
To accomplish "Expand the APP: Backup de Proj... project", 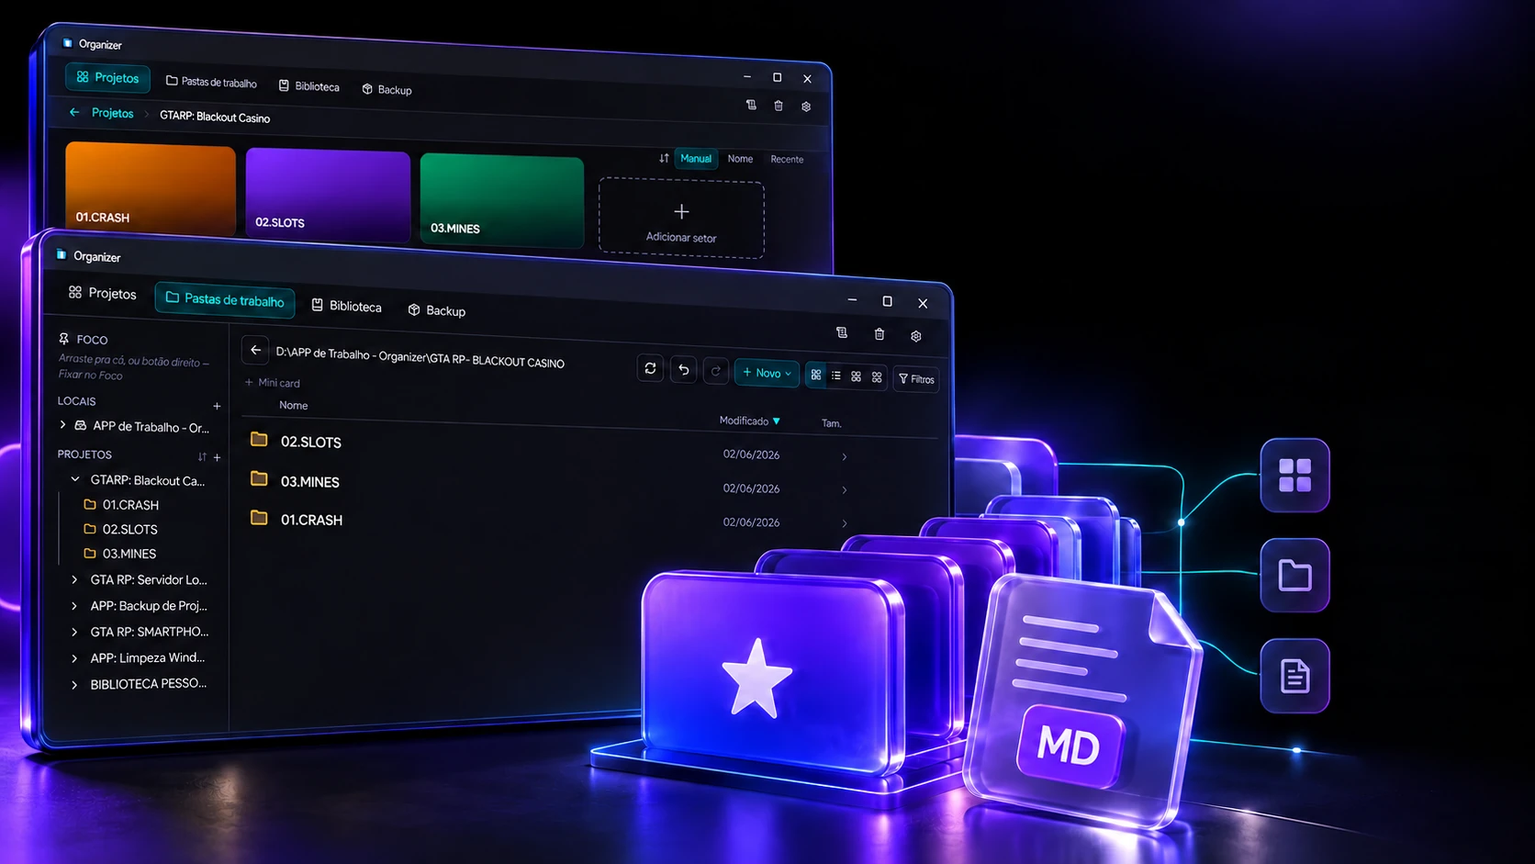I will 75,606.
